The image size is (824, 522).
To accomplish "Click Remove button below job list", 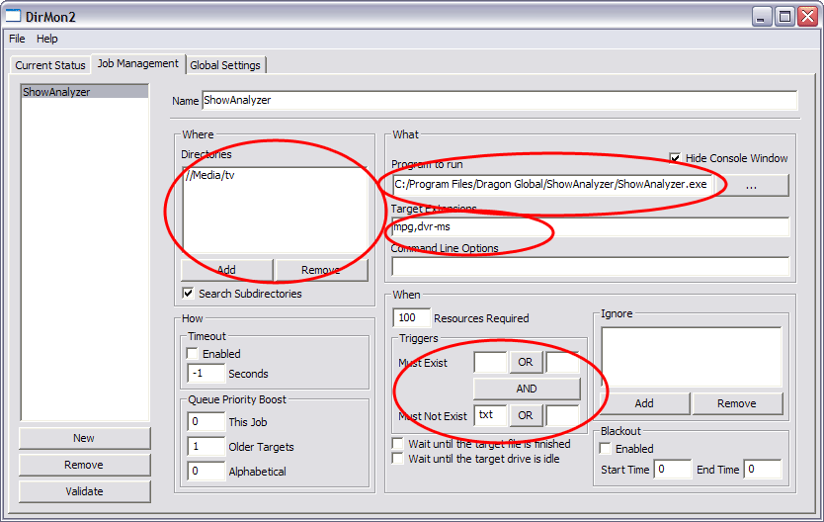I will pos(84,465).
